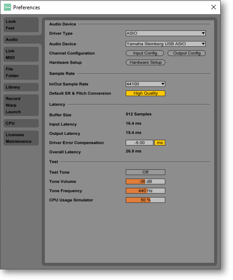Click the Channel Configuration label
The height and width of the screenshot is (280, 233).
tap(72, 53)
